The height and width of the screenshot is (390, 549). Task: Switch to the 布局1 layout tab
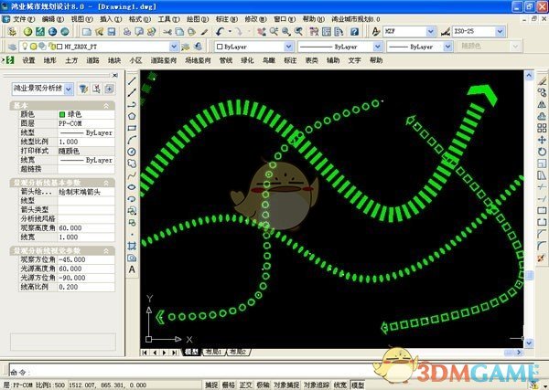coord(213,352)
